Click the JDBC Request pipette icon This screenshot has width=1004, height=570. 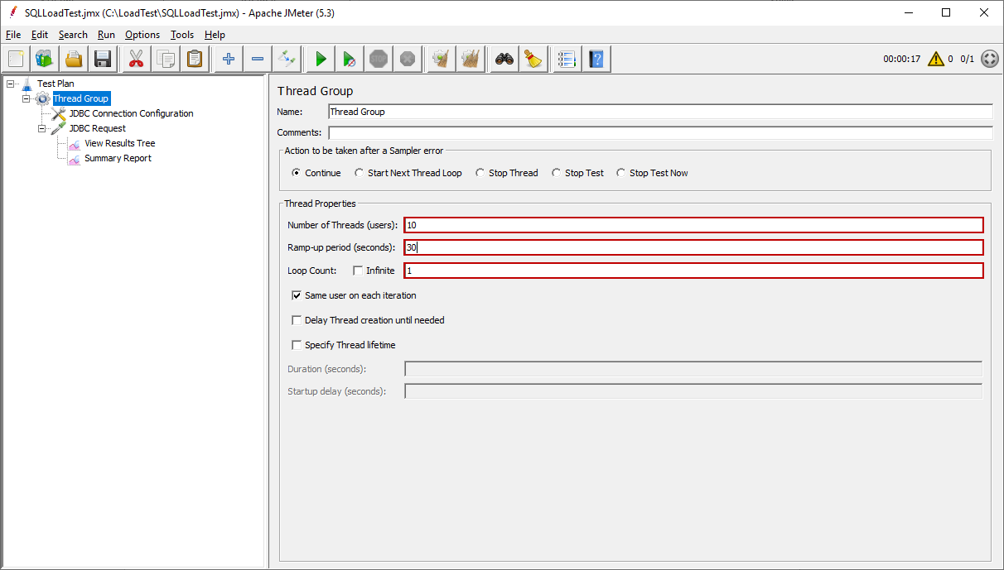[x=59, y=128]
